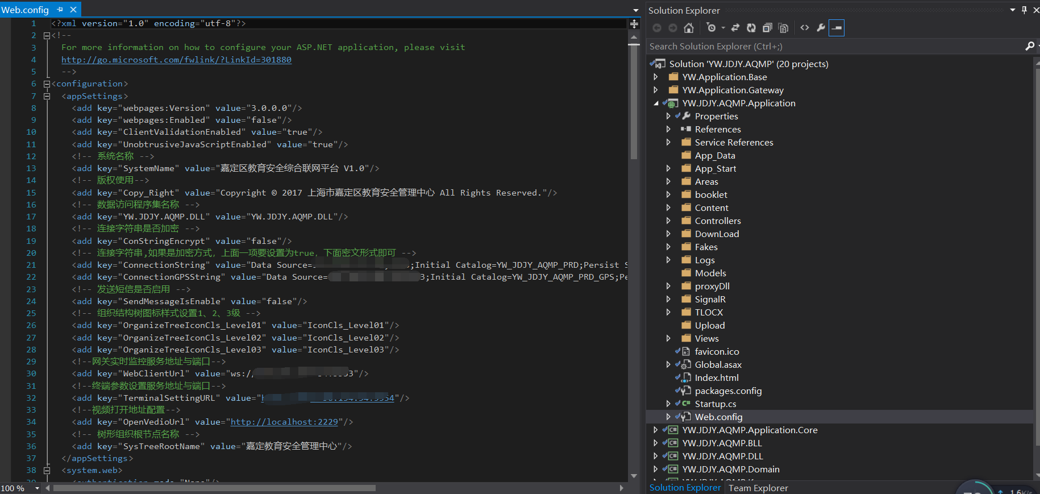
Task: Toggle pin on the Web.config tab
Action: click(x=60, y=10)
